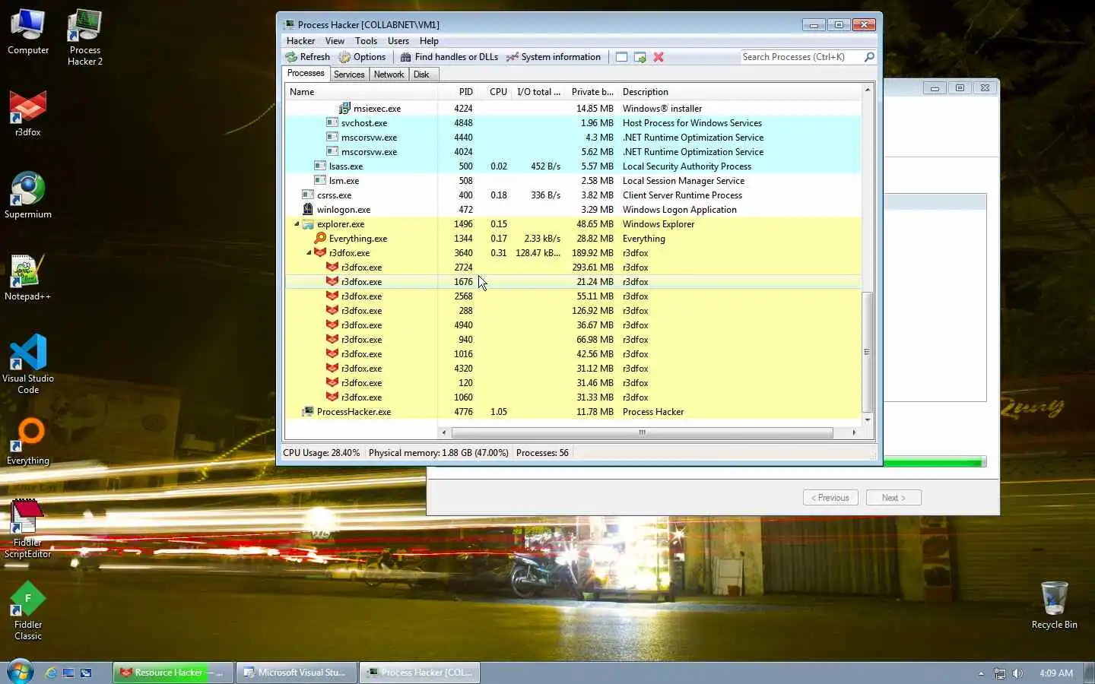The width and height of the screenshot is (1095, 684).
Task: Open the r3dfox desktop shortcut
Action: click(28, 114)
